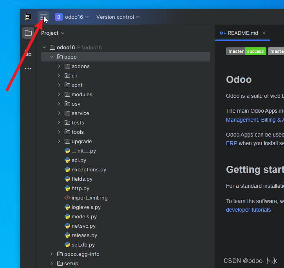Click the blue odoo16 project badge icon

(x=59, y=17)
